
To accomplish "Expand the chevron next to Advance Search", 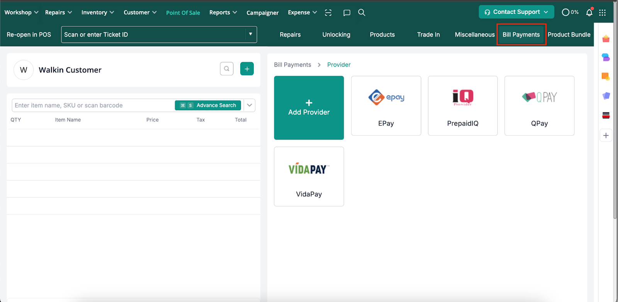I will pyautogui.click(x=250, y=105).
